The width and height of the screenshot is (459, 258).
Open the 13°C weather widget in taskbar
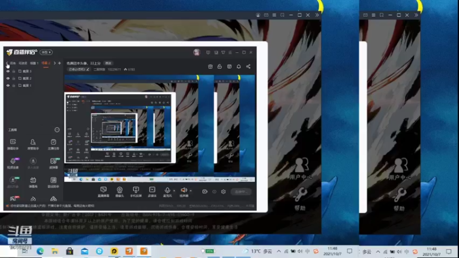pos(258,251)
